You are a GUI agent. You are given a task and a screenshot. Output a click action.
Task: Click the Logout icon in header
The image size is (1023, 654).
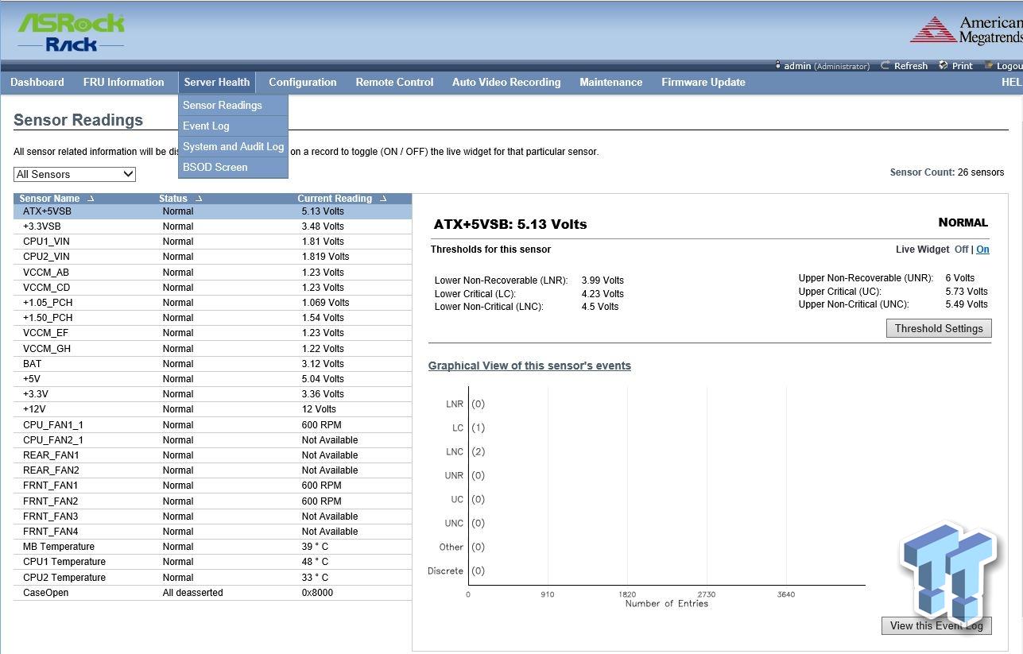pos(989,66)
